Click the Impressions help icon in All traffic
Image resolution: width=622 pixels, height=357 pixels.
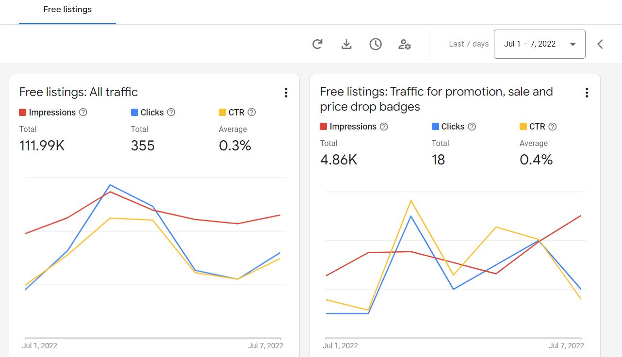tap(83, 112)
